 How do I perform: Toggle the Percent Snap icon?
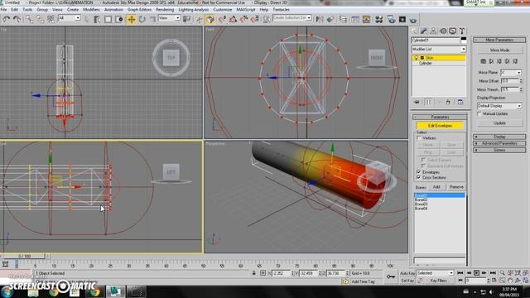[x=243, y=19]
